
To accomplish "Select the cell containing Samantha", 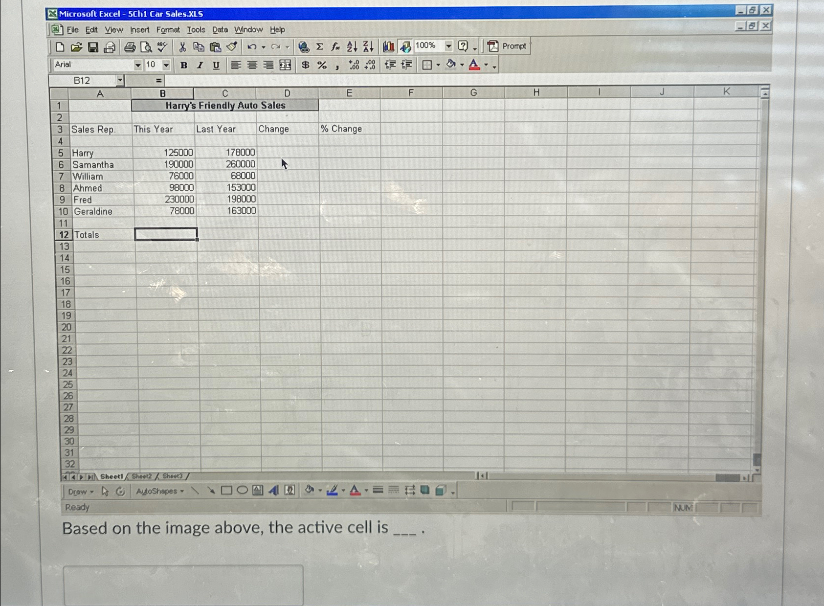I will (102, 165).
